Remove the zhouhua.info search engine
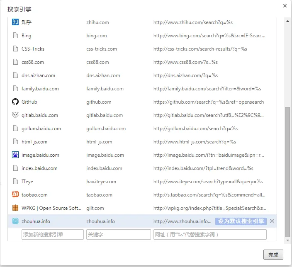This screenshot has height=267, width=292. point(272,221)
